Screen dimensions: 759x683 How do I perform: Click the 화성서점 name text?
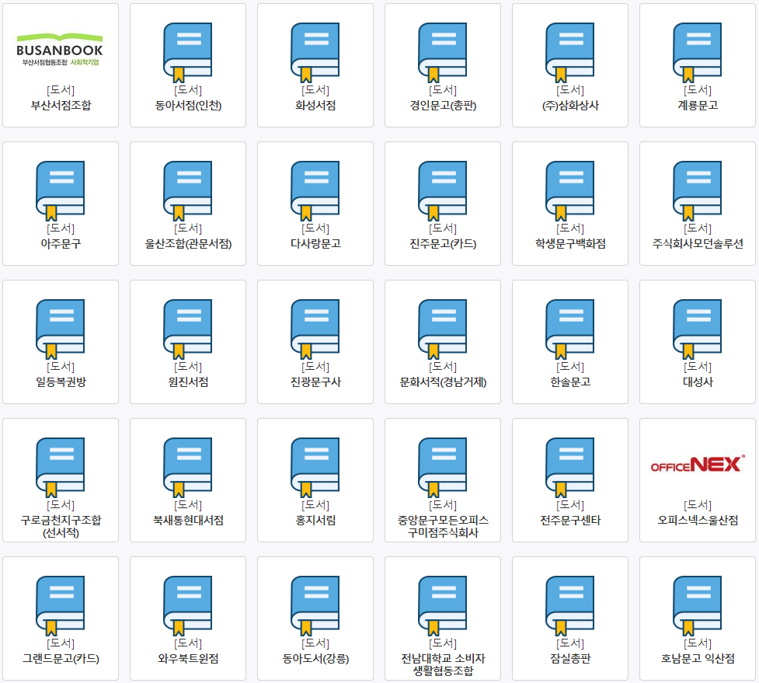click(315, 105)
